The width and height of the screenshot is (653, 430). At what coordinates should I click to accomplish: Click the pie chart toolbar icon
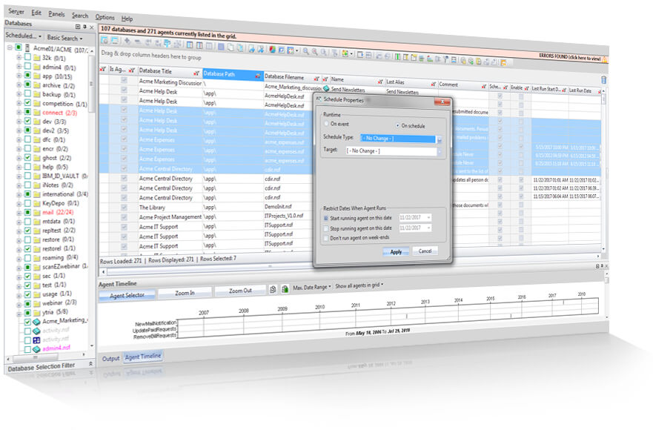coord(272,50)
